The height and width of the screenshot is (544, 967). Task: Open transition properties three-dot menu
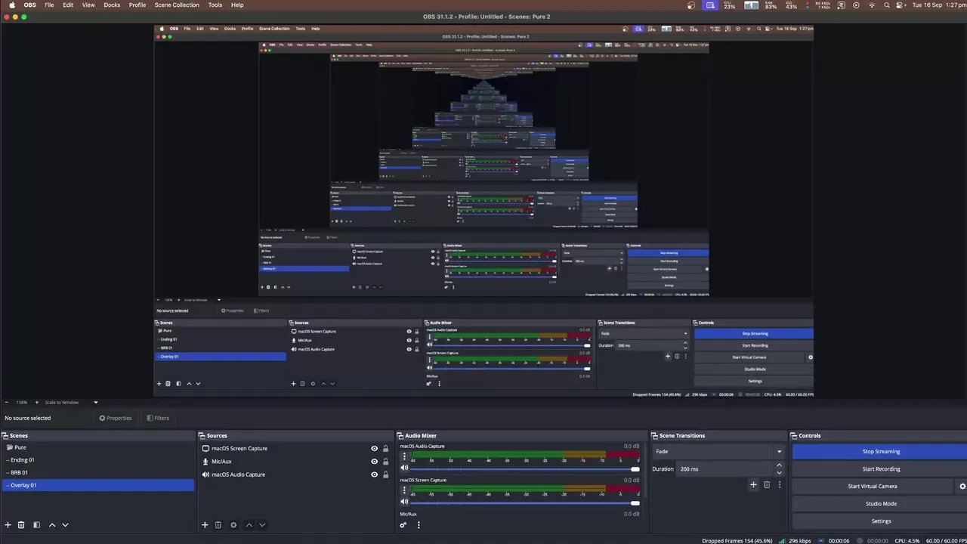click(x=779, y=484)
